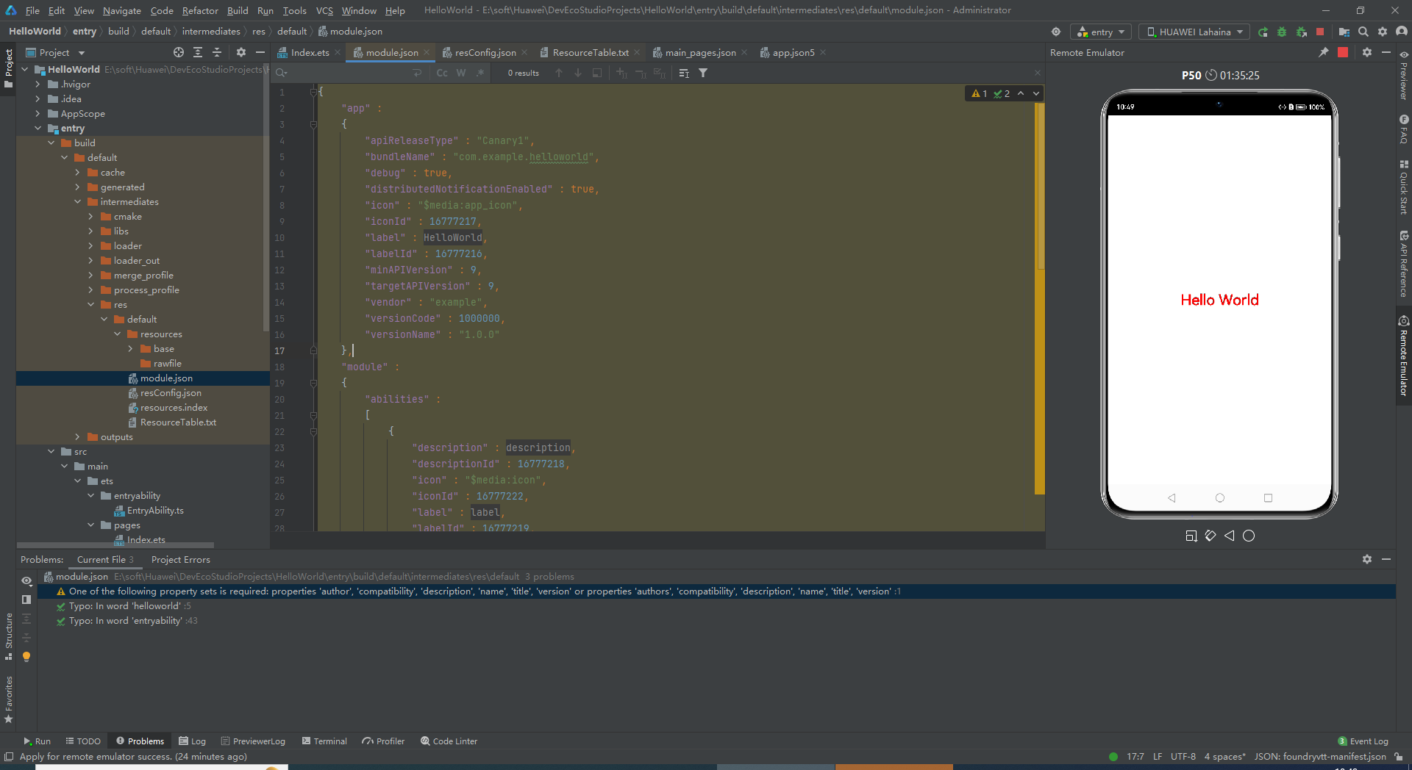
Task: Pin the Remote Emulator panel
Action: click(1323, 52)
